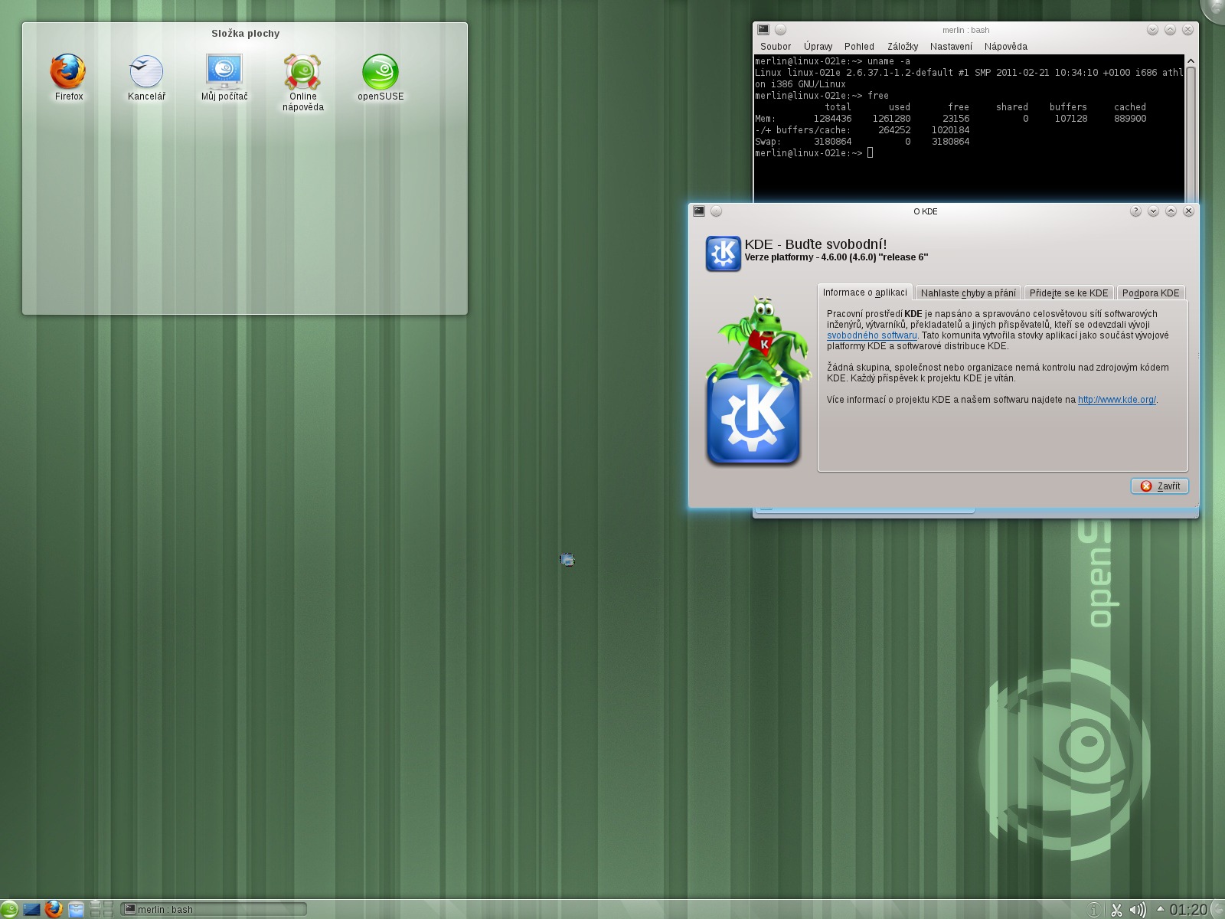
Task: Open the Soubor menu in the terminal
Action: pyautogui.click(x=776, y=47)
